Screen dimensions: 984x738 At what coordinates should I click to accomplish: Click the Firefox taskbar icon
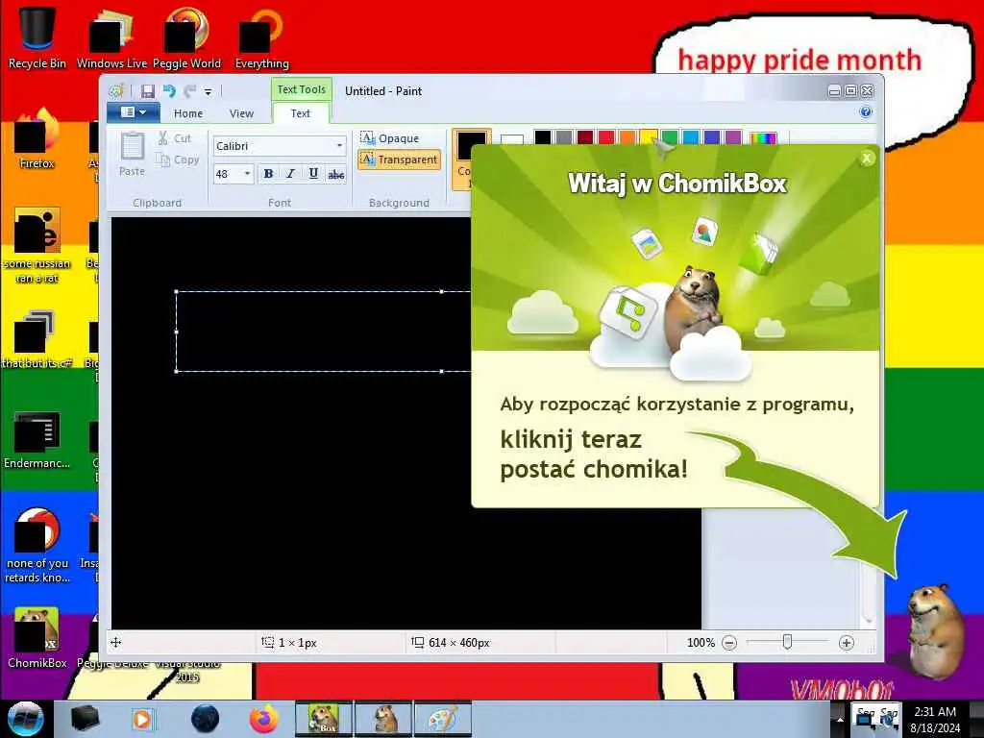point(264,719)
